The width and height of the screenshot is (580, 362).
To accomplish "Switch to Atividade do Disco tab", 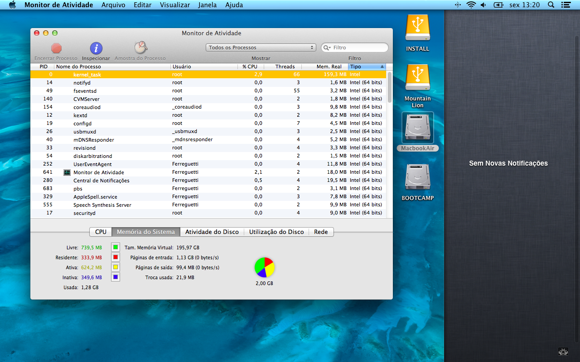I will click(212, 232).
